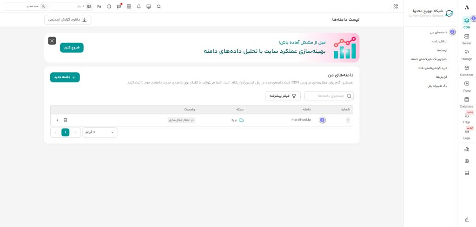Image resolution: width=476 pixels, height=227 pixels.
Task: Open دامنه‌های من menu item
Action: click(x=439, y=32)
